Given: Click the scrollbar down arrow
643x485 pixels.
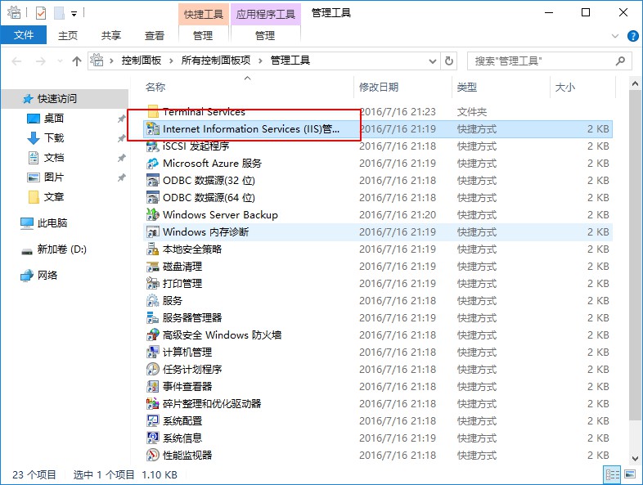Looking at the screenshot, I should (x=635, y=458).
